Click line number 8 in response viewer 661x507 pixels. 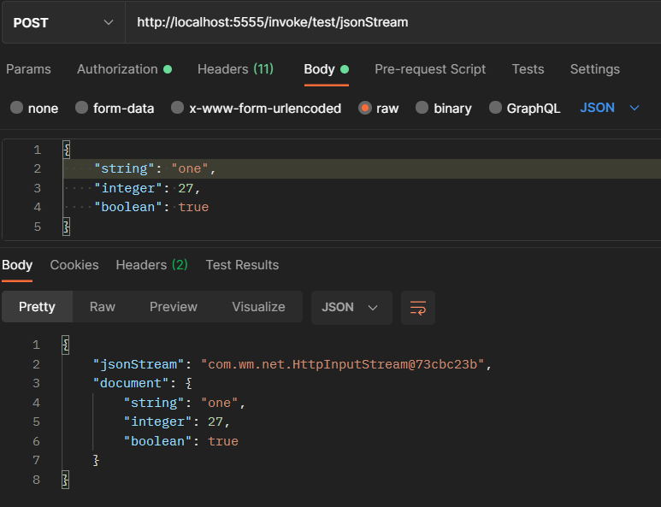(x=36, y=480)
